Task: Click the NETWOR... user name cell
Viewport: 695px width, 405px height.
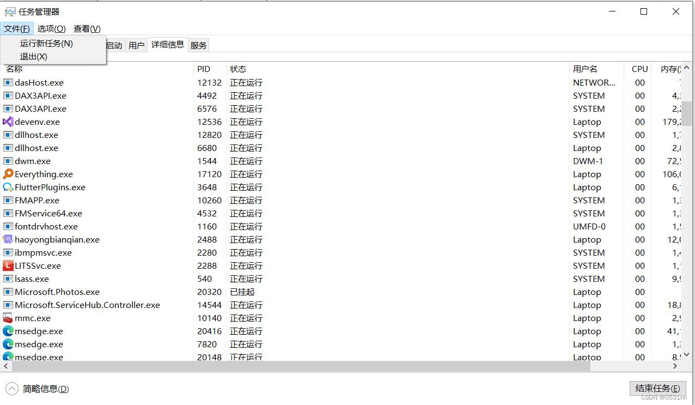Action: (x=594, y=83)
